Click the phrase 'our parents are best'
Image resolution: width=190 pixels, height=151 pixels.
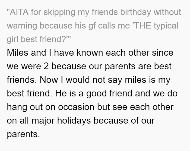(x=130, y=66)
